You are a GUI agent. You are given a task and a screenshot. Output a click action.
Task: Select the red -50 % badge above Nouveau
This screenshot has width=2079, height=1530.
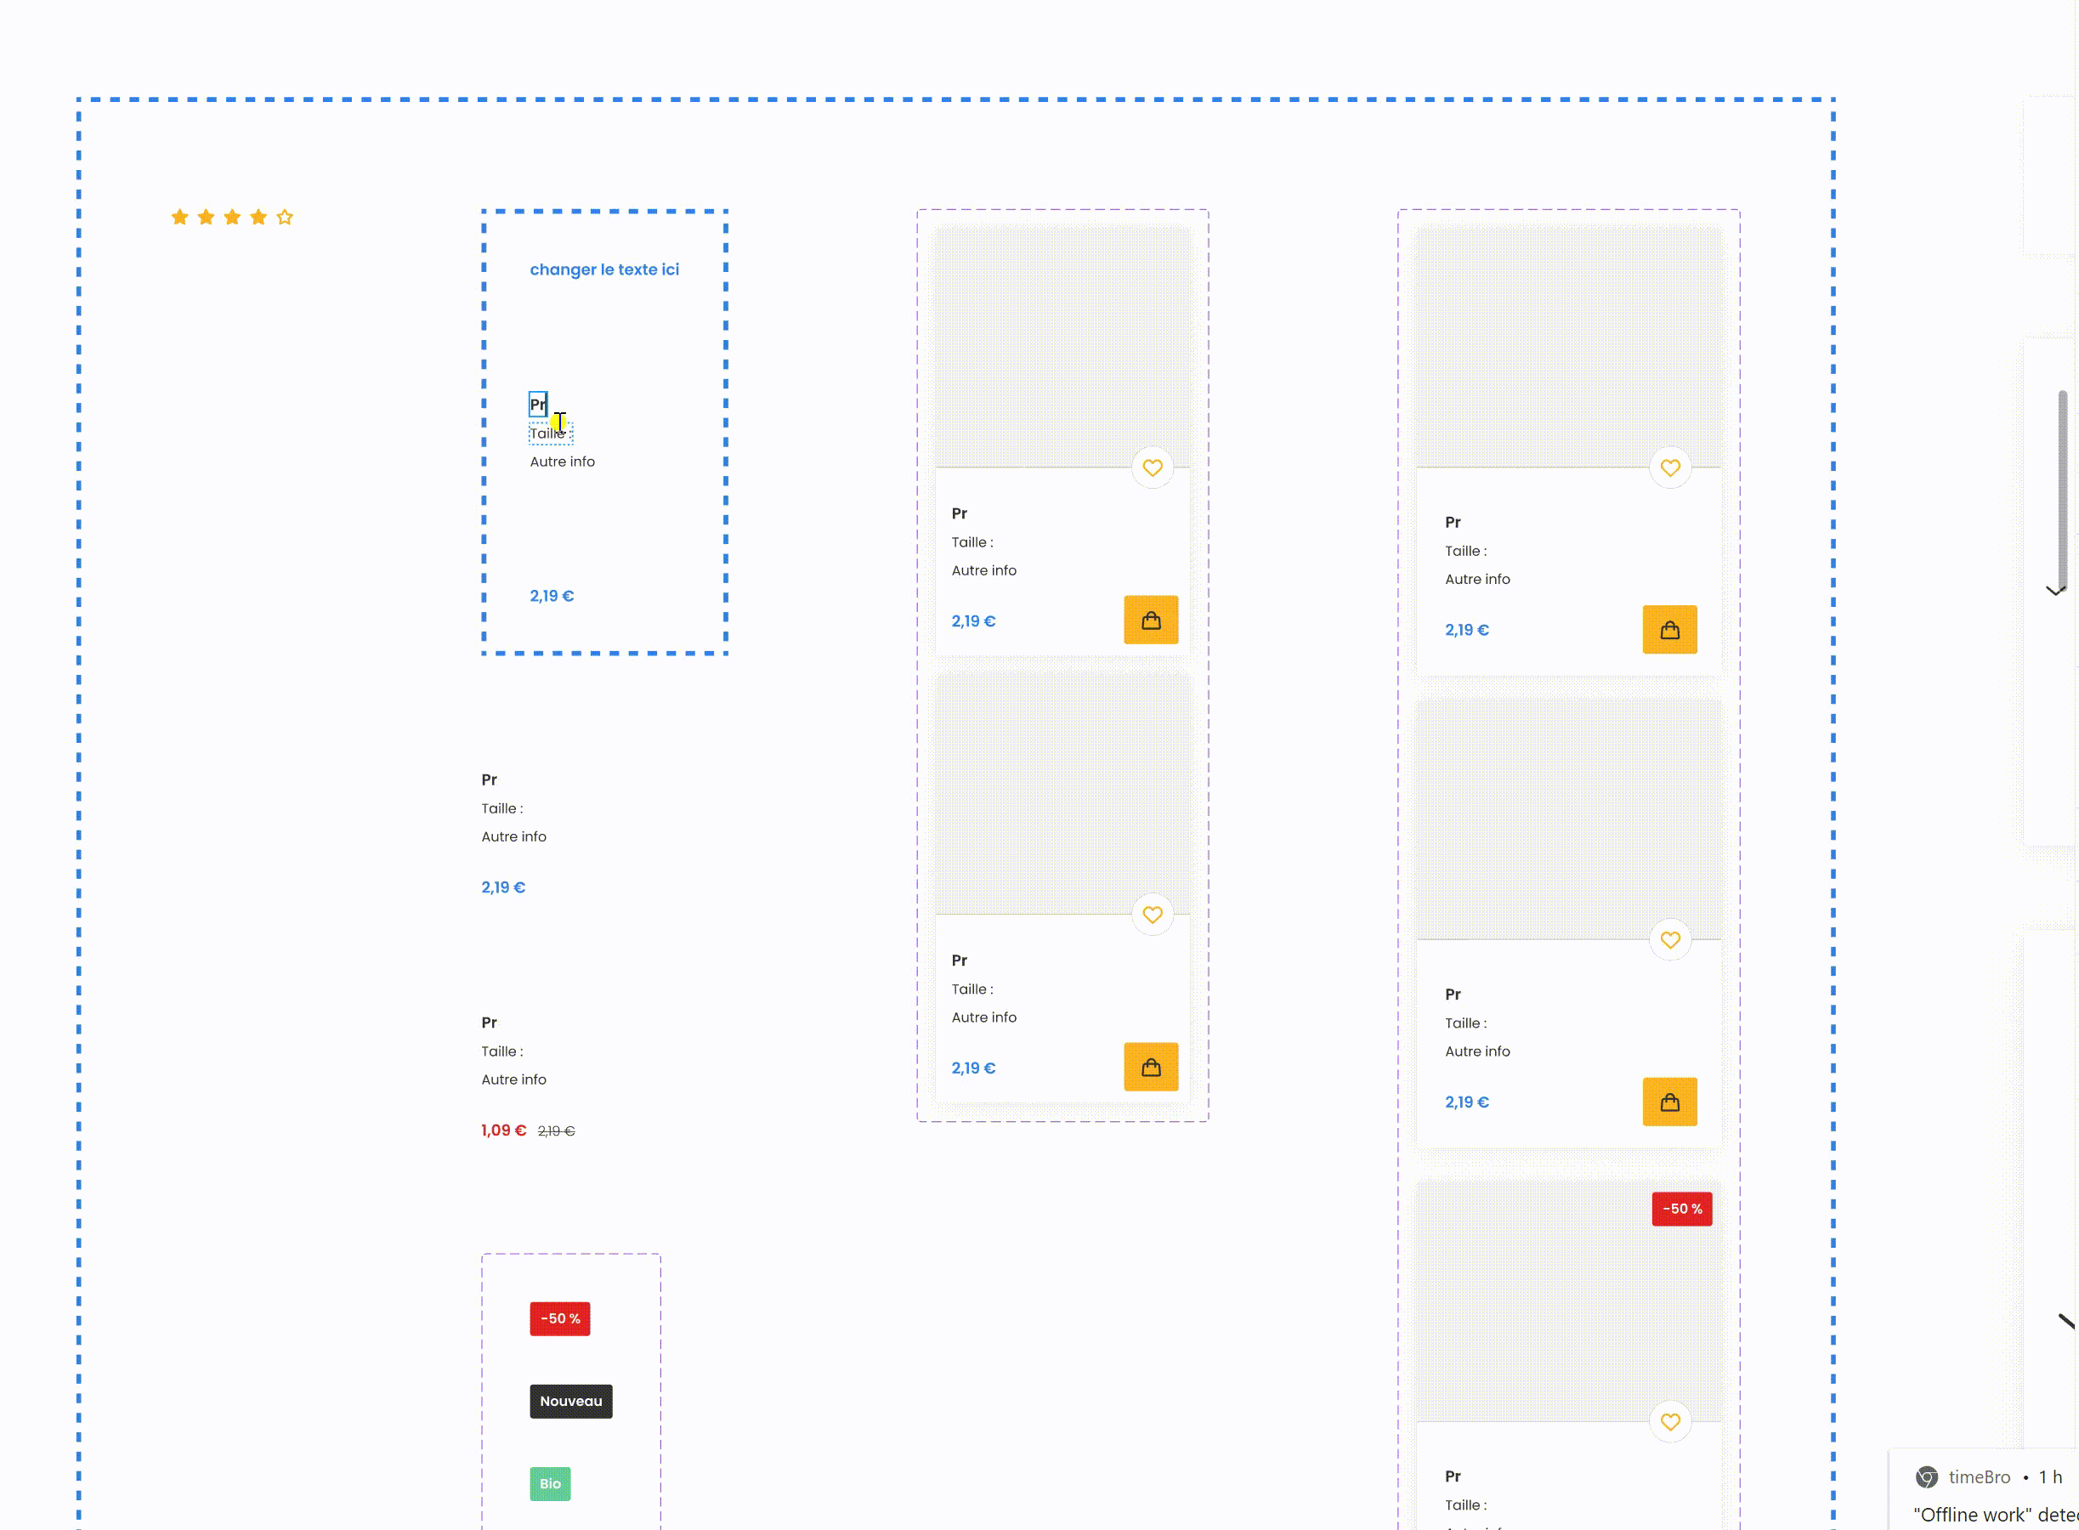tap(559, 1319)
